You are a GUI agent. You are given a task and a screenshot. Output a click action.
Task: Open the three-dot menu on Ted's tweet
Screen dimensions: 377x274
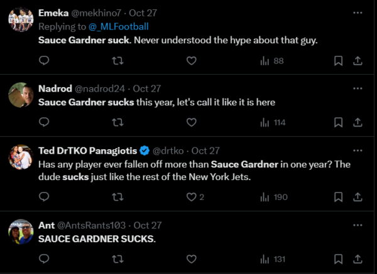click(358, 150)
